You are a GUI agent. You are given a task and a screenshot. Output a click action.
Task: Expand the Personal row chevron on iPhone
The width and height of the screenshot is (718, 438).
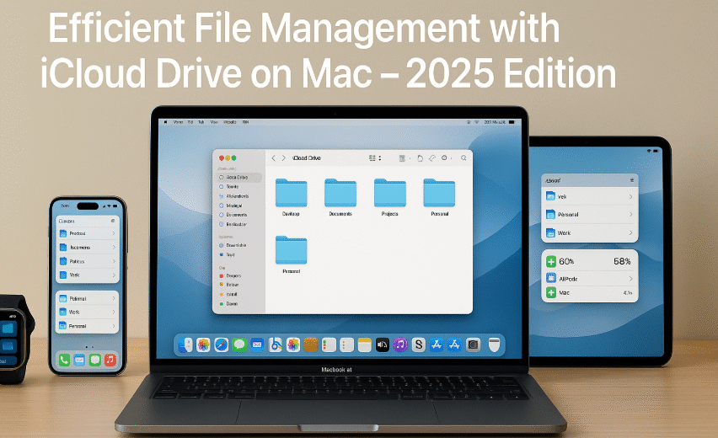pyautogui.click(x=114, y=326)
